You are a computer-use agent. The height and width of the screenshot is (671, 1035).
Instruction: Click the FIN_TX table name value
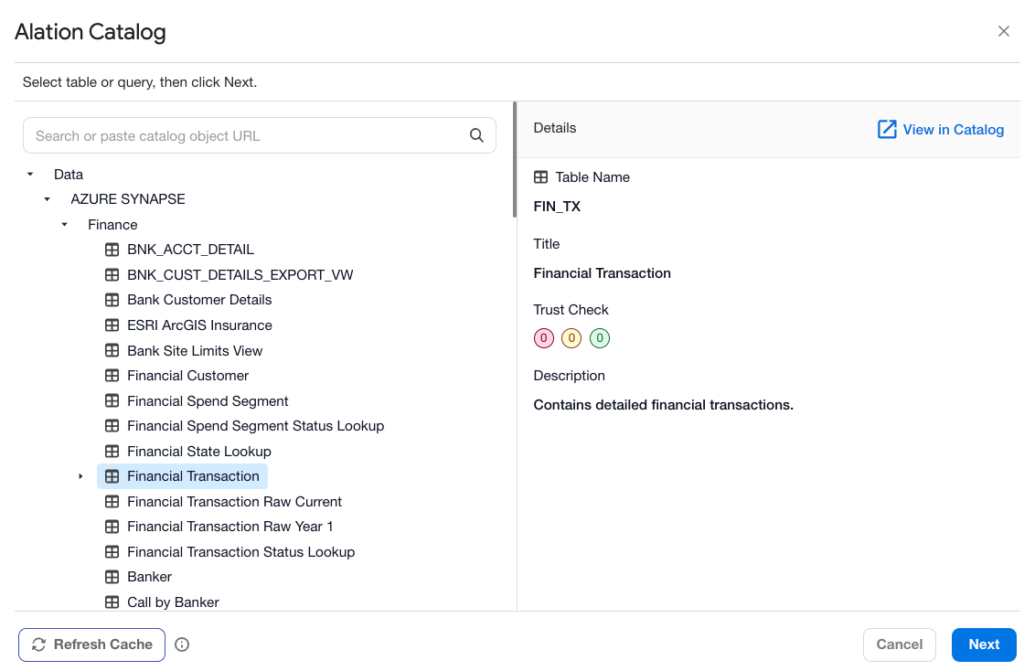coord(557,207)
